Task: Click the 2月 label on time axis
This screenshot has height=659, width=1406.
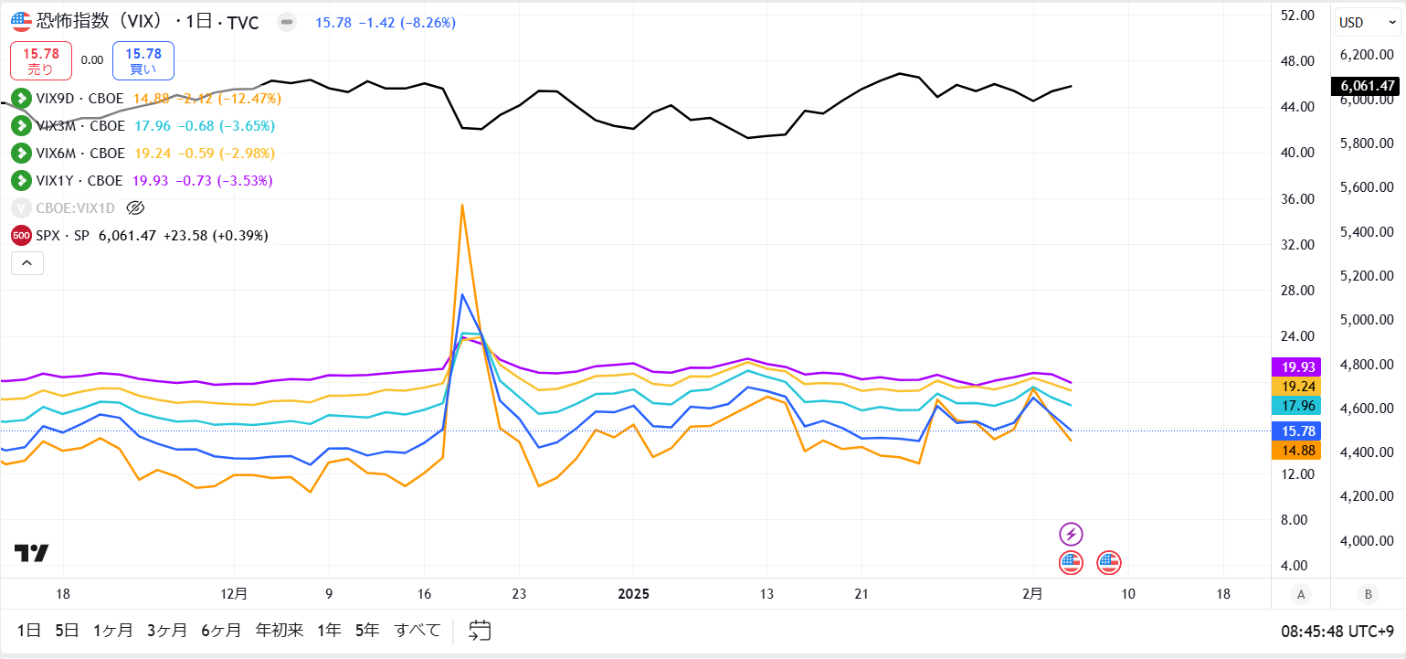Action: tap(1032, 593)
